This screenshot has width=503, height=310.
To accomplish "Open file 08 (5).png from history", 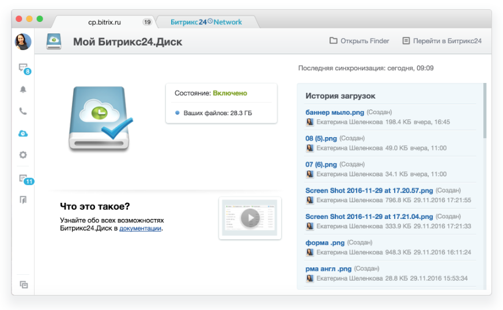I will click(x=321, y=138).
